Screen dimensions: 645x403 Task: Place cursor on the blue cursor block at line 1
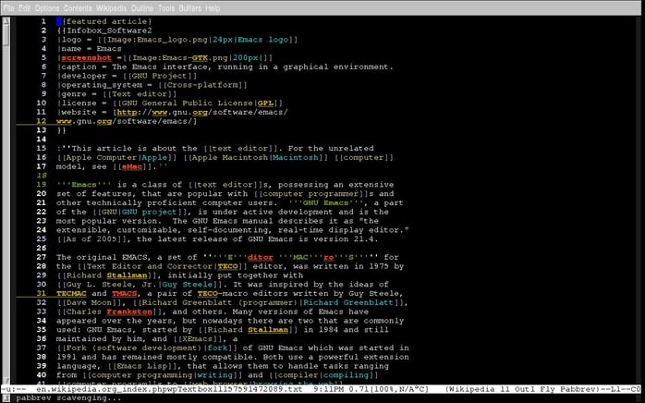point(59,21)
